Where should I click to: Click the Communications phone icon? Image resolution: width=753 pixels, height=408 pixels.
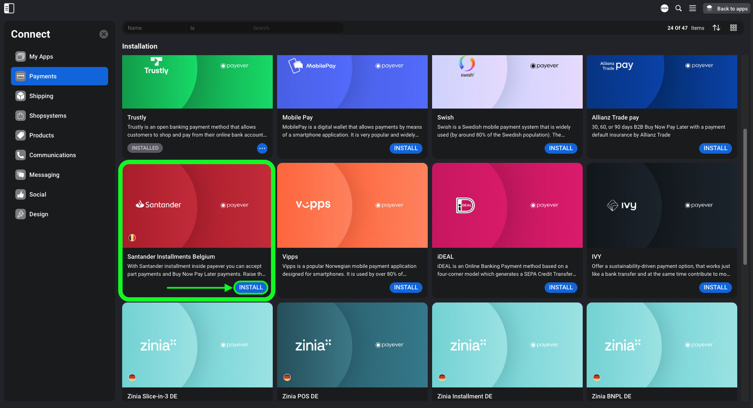tap(21, 155)
